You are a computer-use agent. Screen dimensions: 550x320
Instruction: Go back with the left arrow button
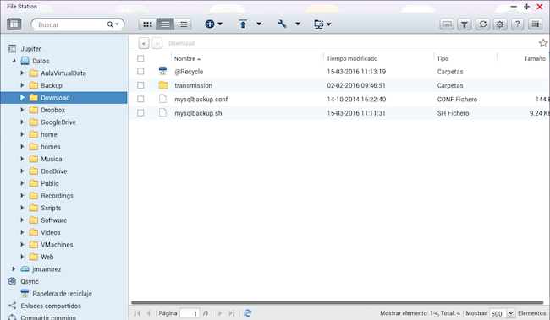point(144,43)
